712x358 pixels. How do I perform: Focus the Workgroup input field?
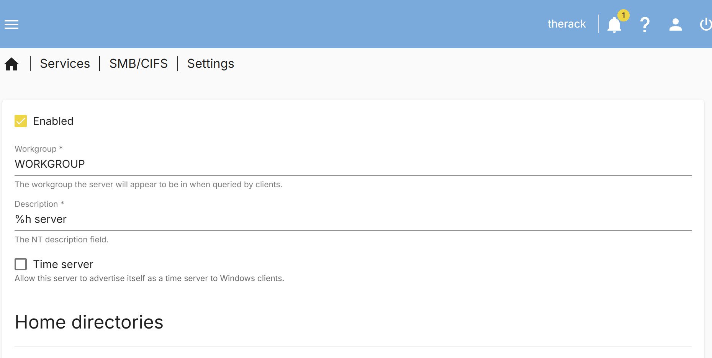[x=352, y=164]
